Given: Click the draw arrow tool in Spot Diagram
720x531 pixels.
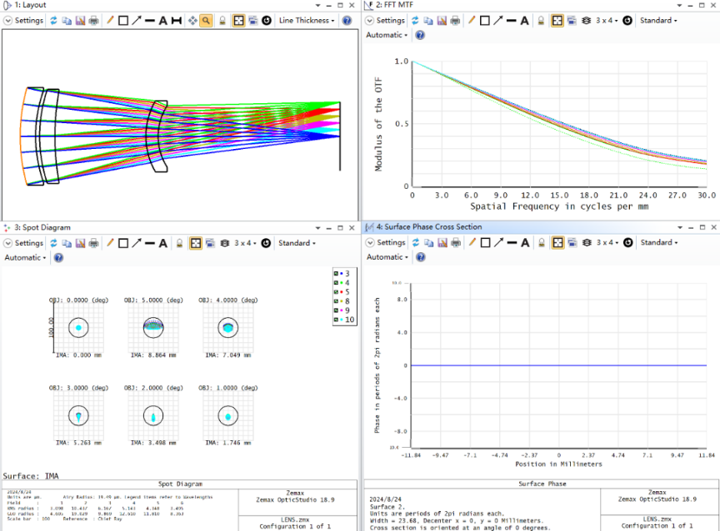Looking at the screenshot, I should pyautogui.click(x=136, y=243).
